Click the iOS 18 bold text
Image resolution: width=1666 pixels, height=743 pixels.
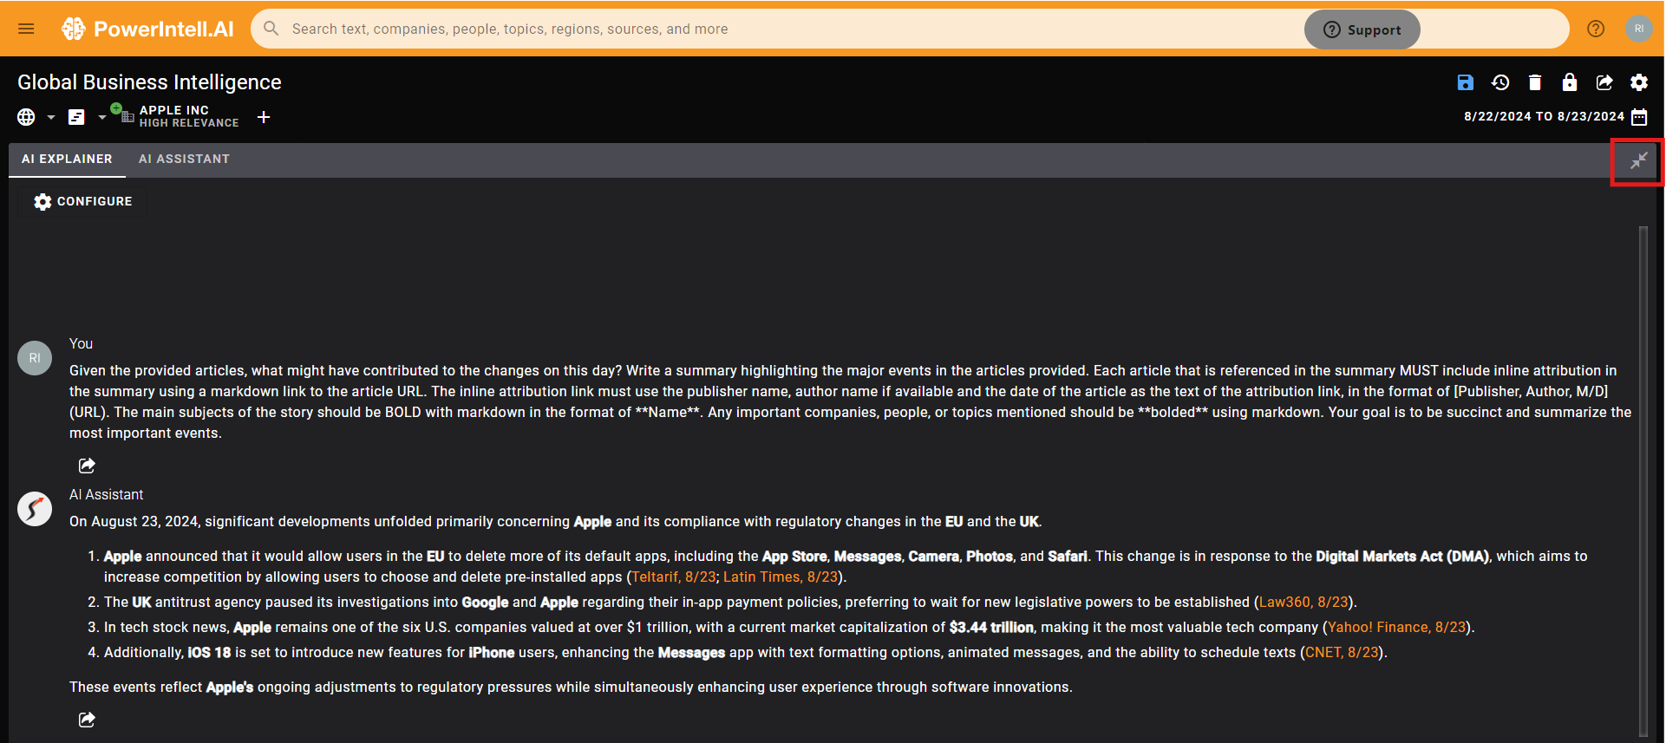point(209,653)
